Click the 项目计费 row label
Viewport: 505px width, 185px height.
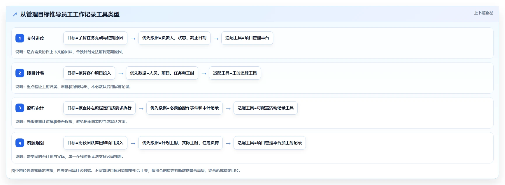point(36,73)
